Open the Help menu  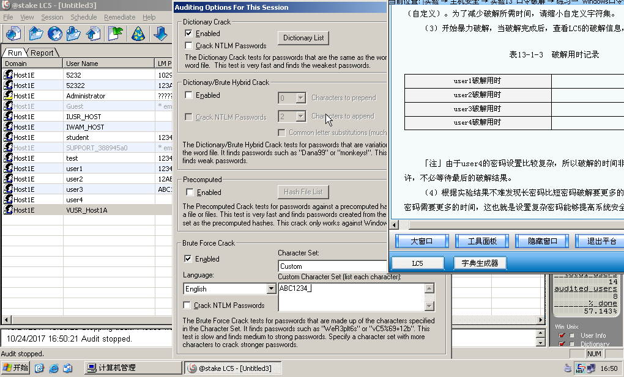(x=149, y=17)
